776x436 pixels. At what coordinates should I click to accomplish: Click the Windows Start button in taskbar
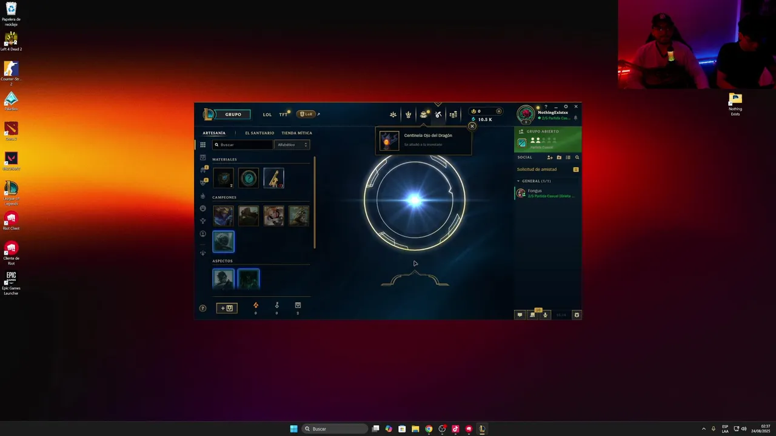point(293,429)
